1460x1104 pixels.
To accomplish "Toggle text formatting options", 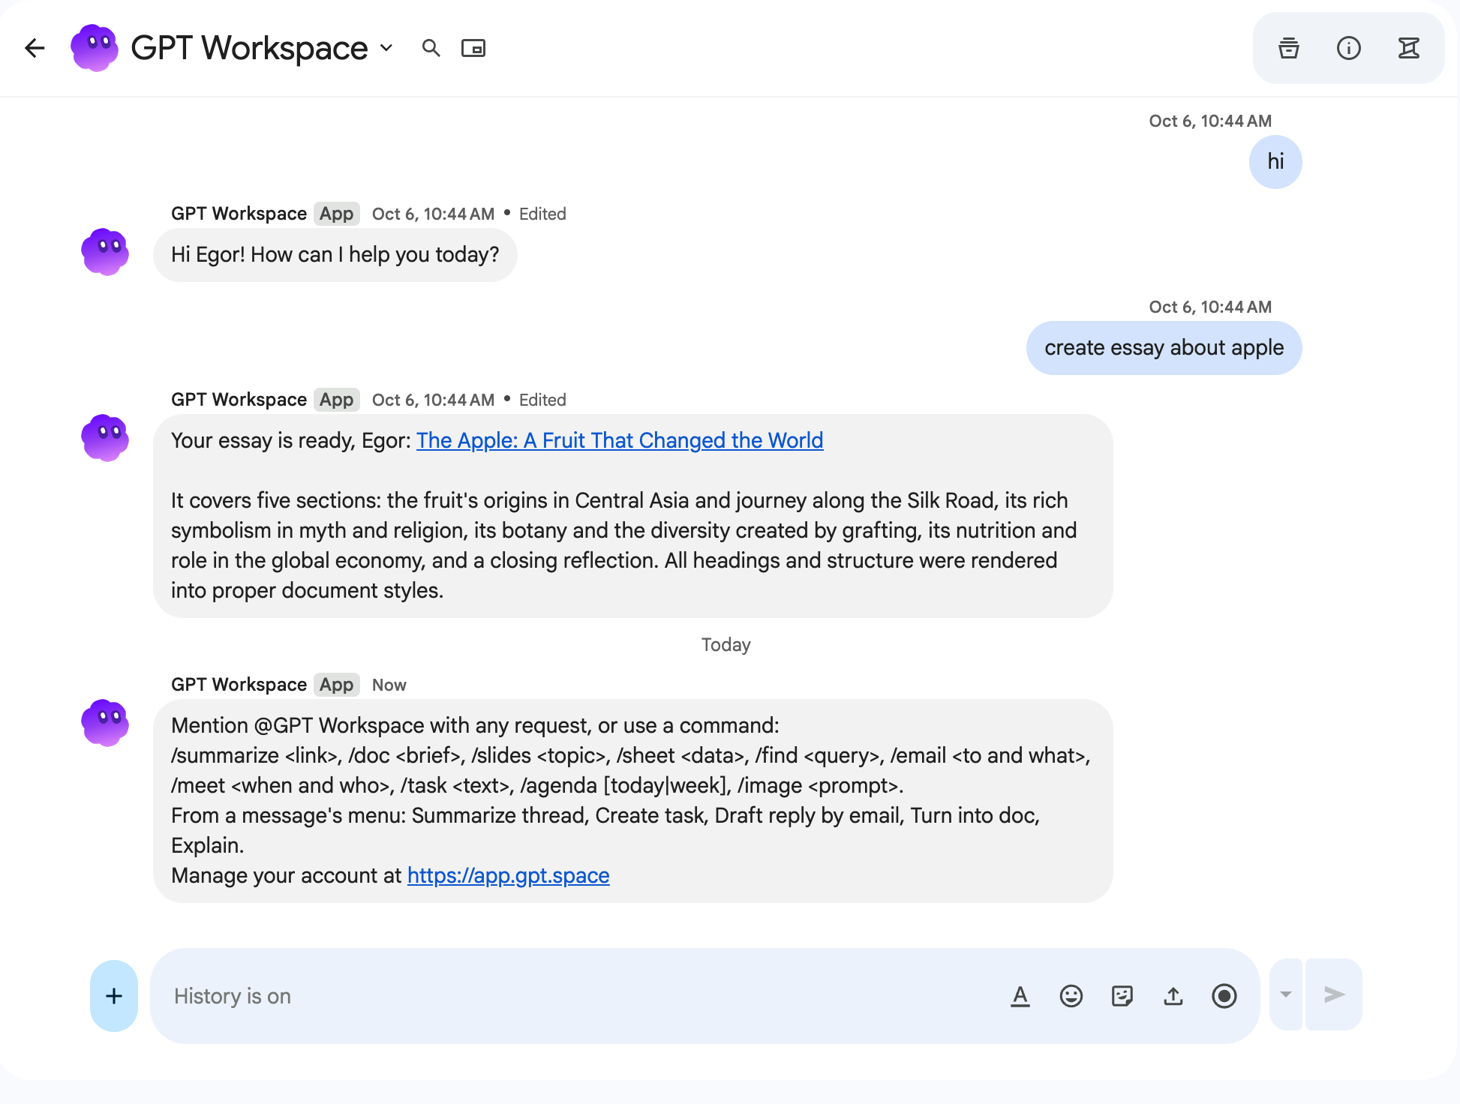I will click(x=1020, y=996).
